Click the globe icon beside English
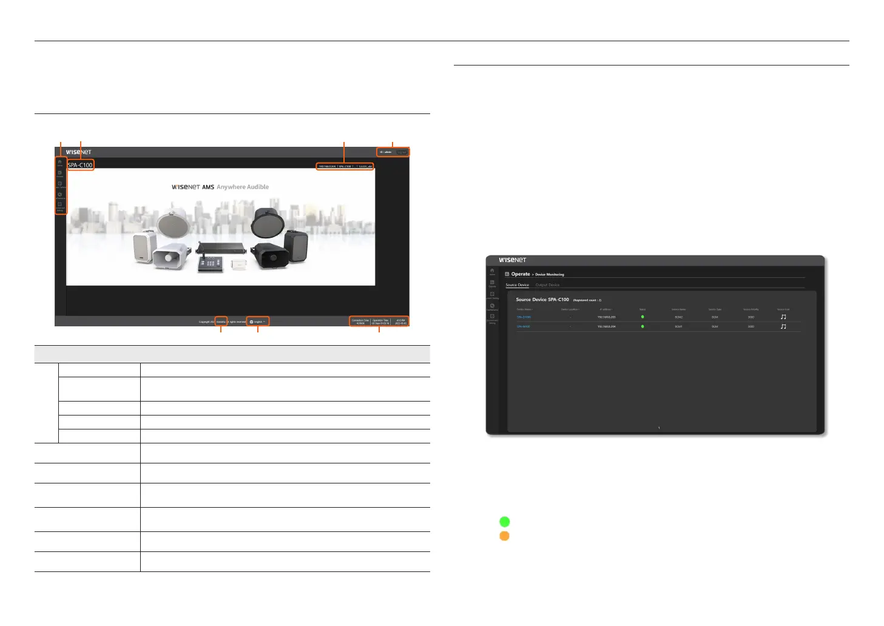 [251, 321]
